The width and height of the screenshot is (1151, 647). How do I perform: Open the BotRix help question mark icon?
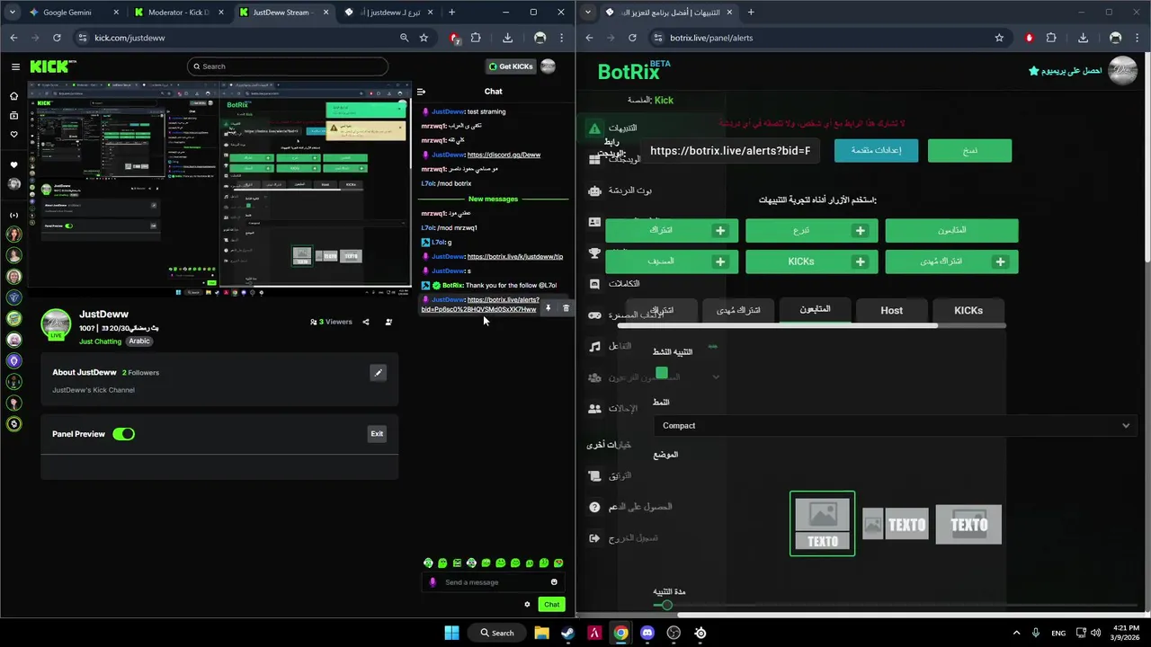[x=594, y=507]
